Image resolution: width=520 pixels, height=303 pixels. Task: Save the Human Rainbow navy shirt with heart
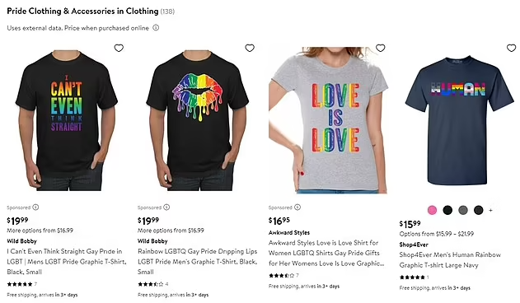512,48
